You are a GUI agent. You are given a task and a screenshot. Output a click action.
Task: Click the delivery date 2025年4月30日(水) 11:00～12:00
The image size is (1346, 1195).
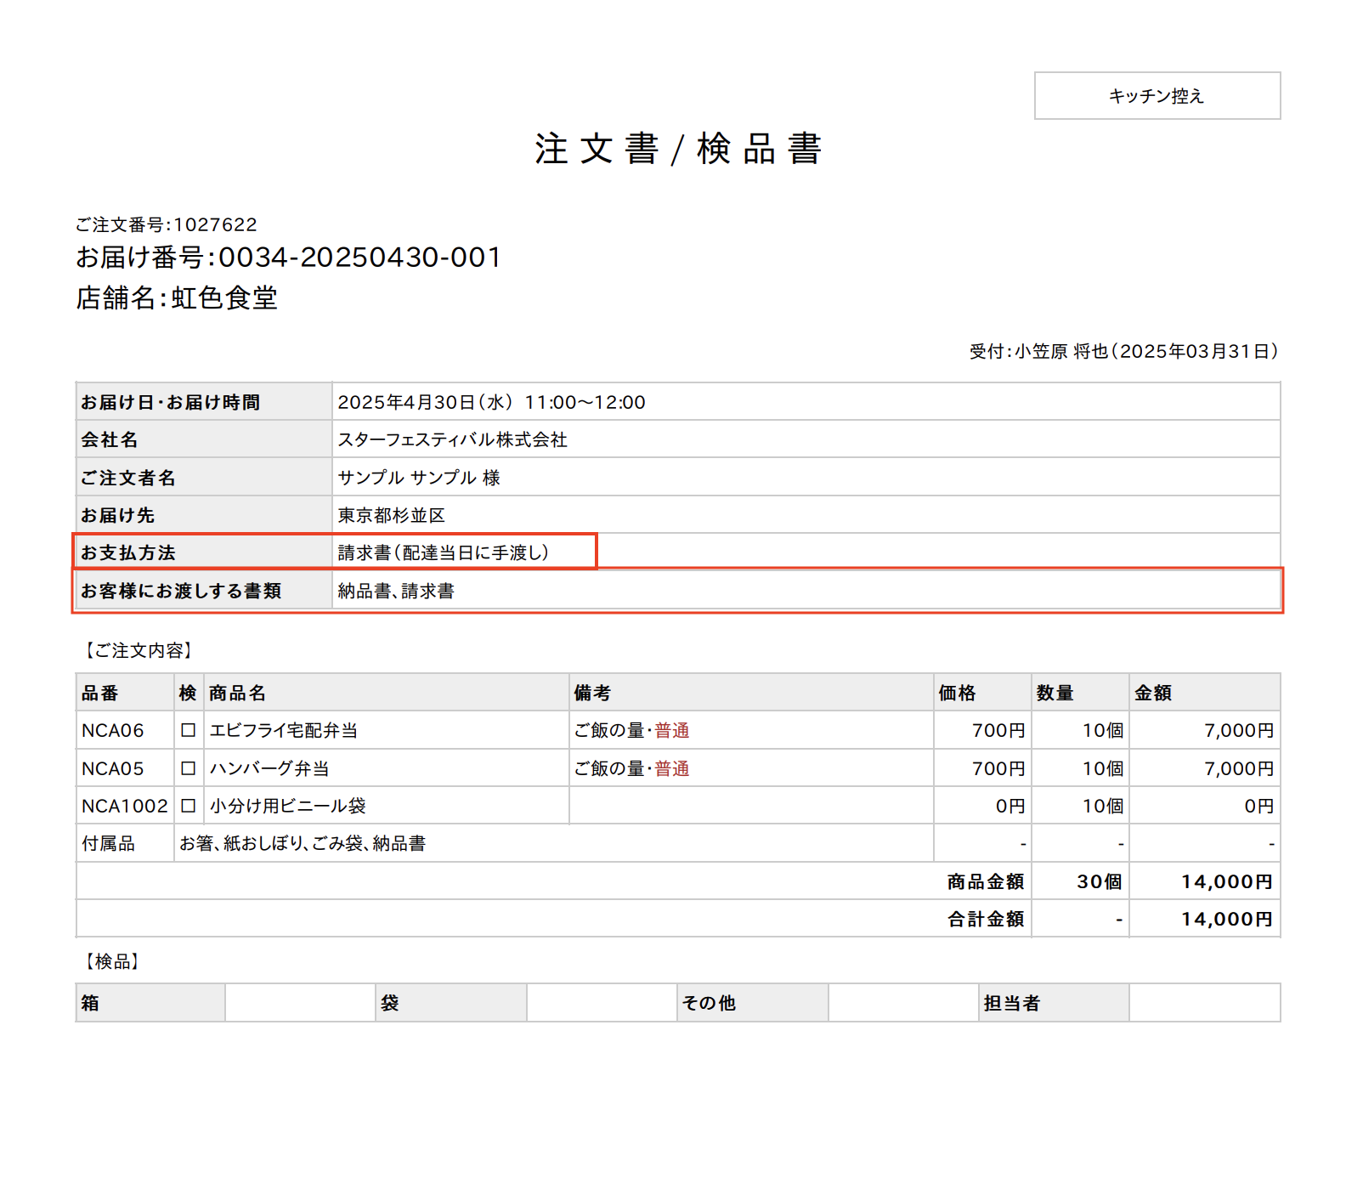click(x=491, y=402)
